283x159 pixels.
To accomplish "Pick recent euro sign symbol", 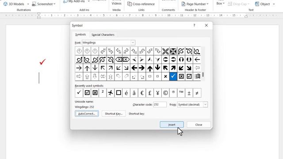I will tap(142, 93).
